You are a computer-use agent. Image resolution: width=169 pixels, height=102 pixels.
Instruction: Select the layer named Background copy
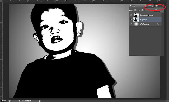click(x=147, y=15)
